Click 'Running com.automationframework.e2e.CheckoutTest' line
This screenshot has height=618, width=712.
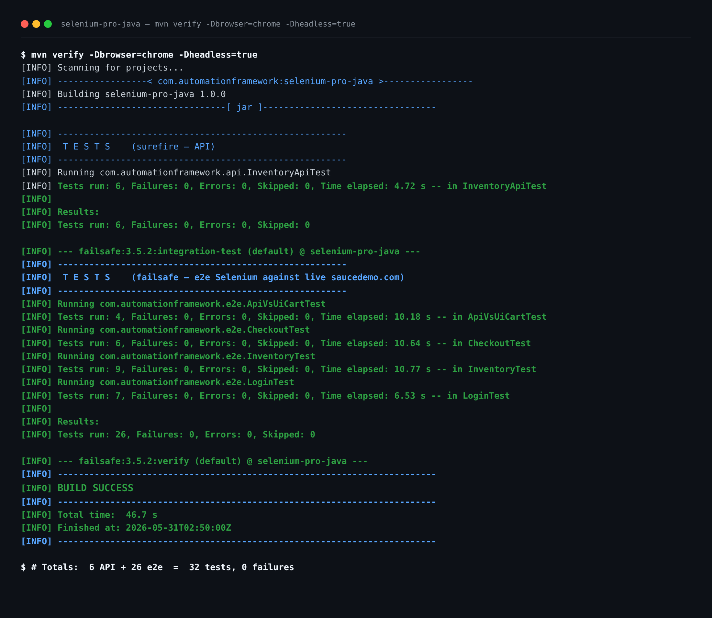pos(166,330)
